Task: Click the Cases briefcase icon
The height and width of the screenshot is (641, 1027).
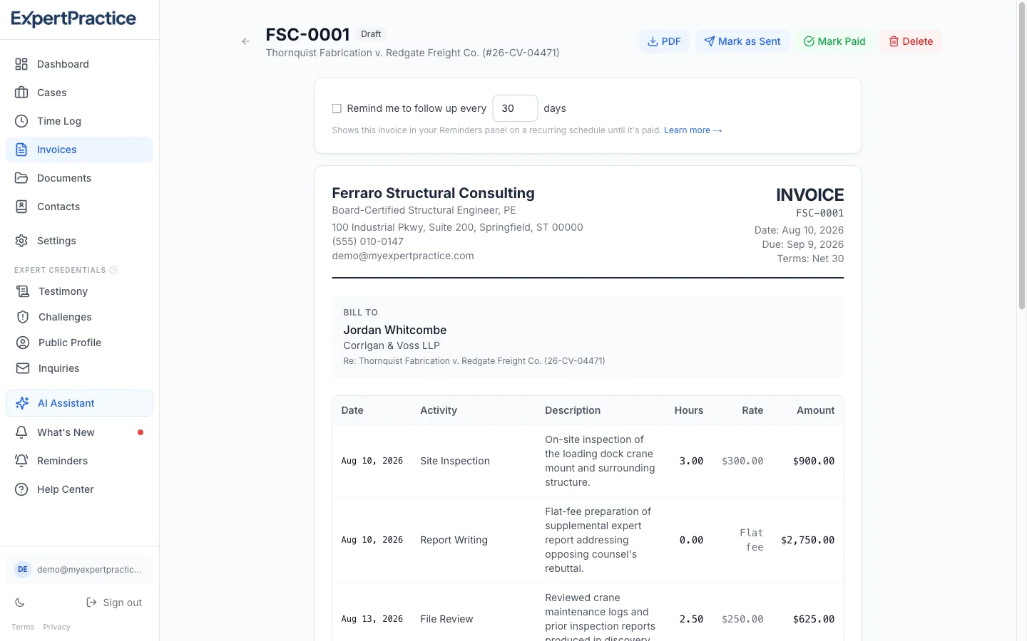Action: tap(21, 93)
